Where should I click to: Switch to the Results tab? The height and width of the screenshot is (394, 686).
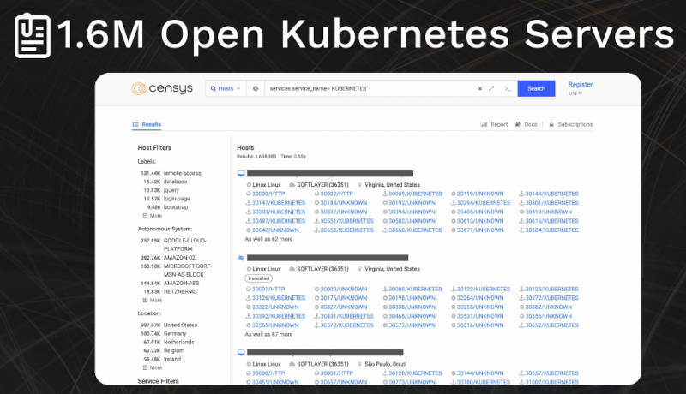(x=147, y=124)
